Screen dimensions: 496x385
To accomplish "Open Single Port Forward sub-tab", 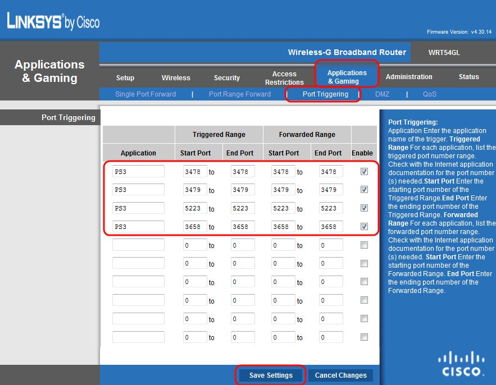I will pos(145,94).
